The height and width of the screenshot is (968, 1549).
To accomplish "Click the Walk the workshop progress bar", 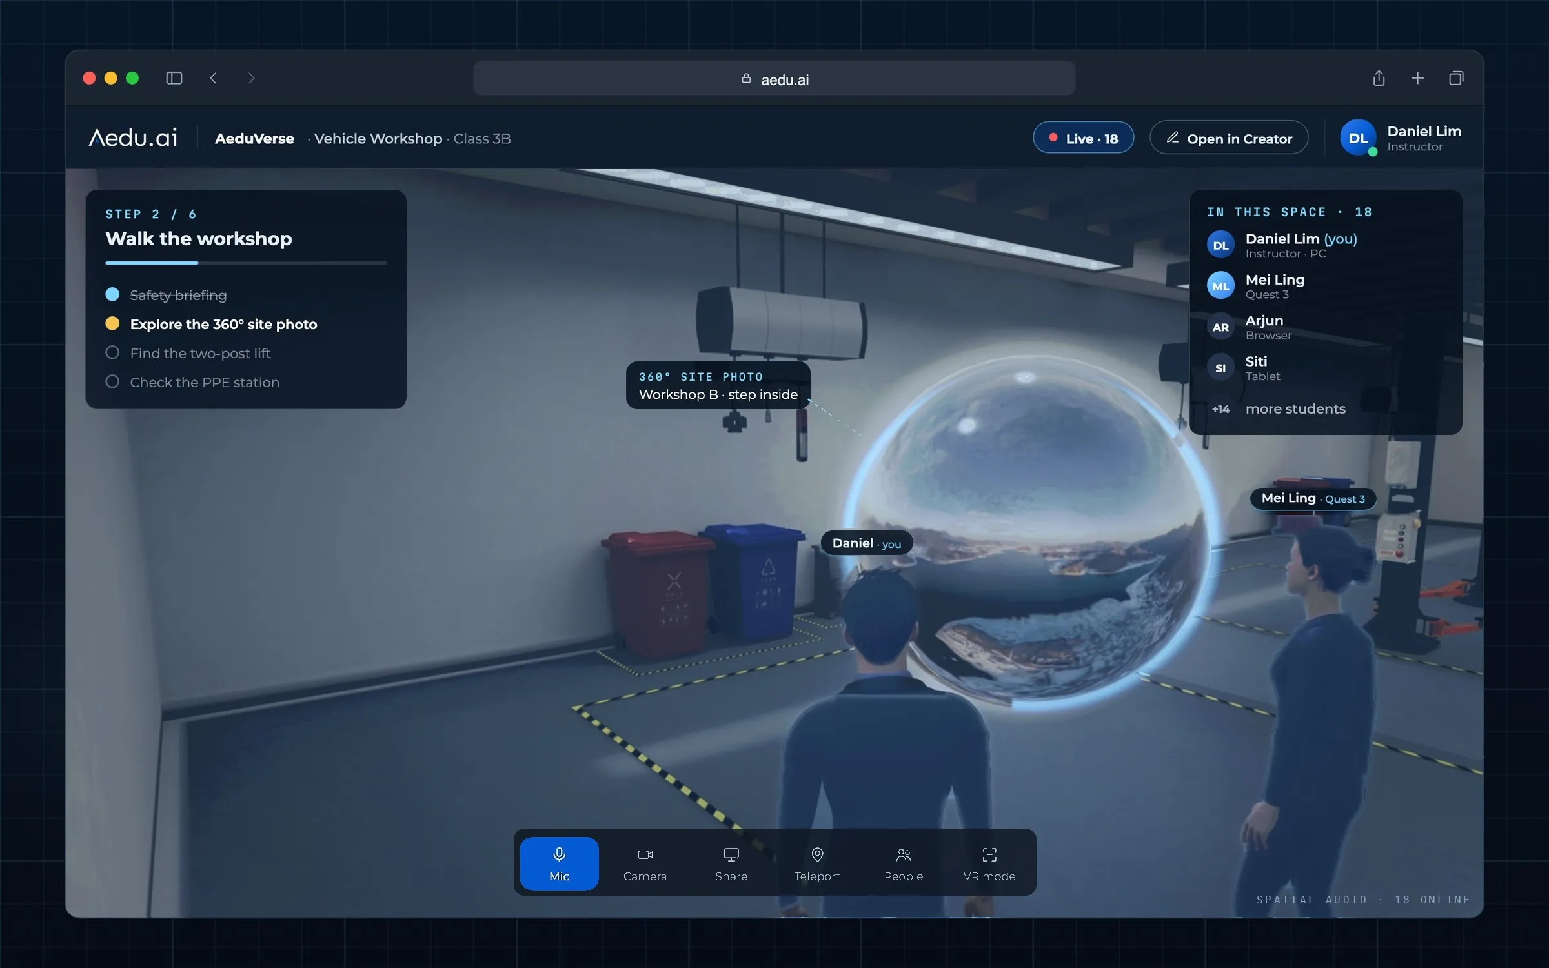I will 246,263.
